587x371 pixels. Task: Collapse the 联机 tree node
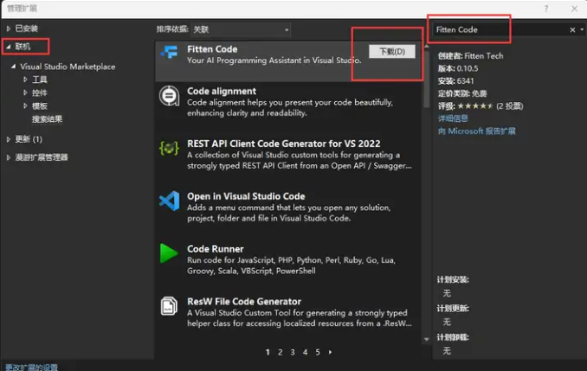pyautogui.click(x=9, y=47)
